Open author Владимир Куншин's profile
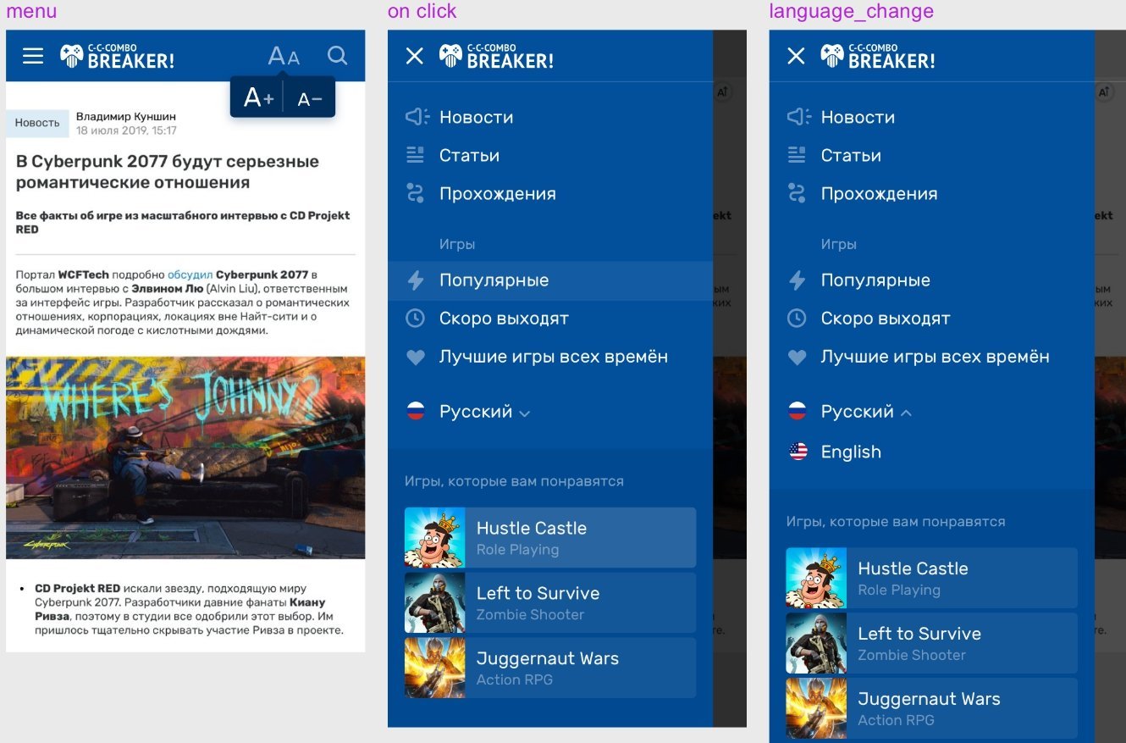 pos(126,117)
